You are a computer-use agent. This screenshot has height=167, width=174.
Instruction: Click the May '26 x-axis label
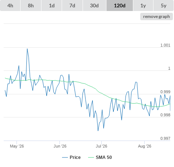click(17, 146)
